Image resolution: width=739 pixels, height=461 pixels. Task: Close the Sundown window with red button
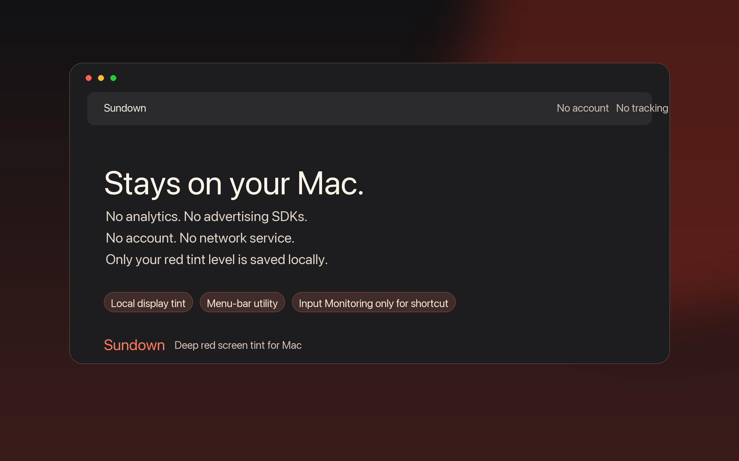point(89,78)
